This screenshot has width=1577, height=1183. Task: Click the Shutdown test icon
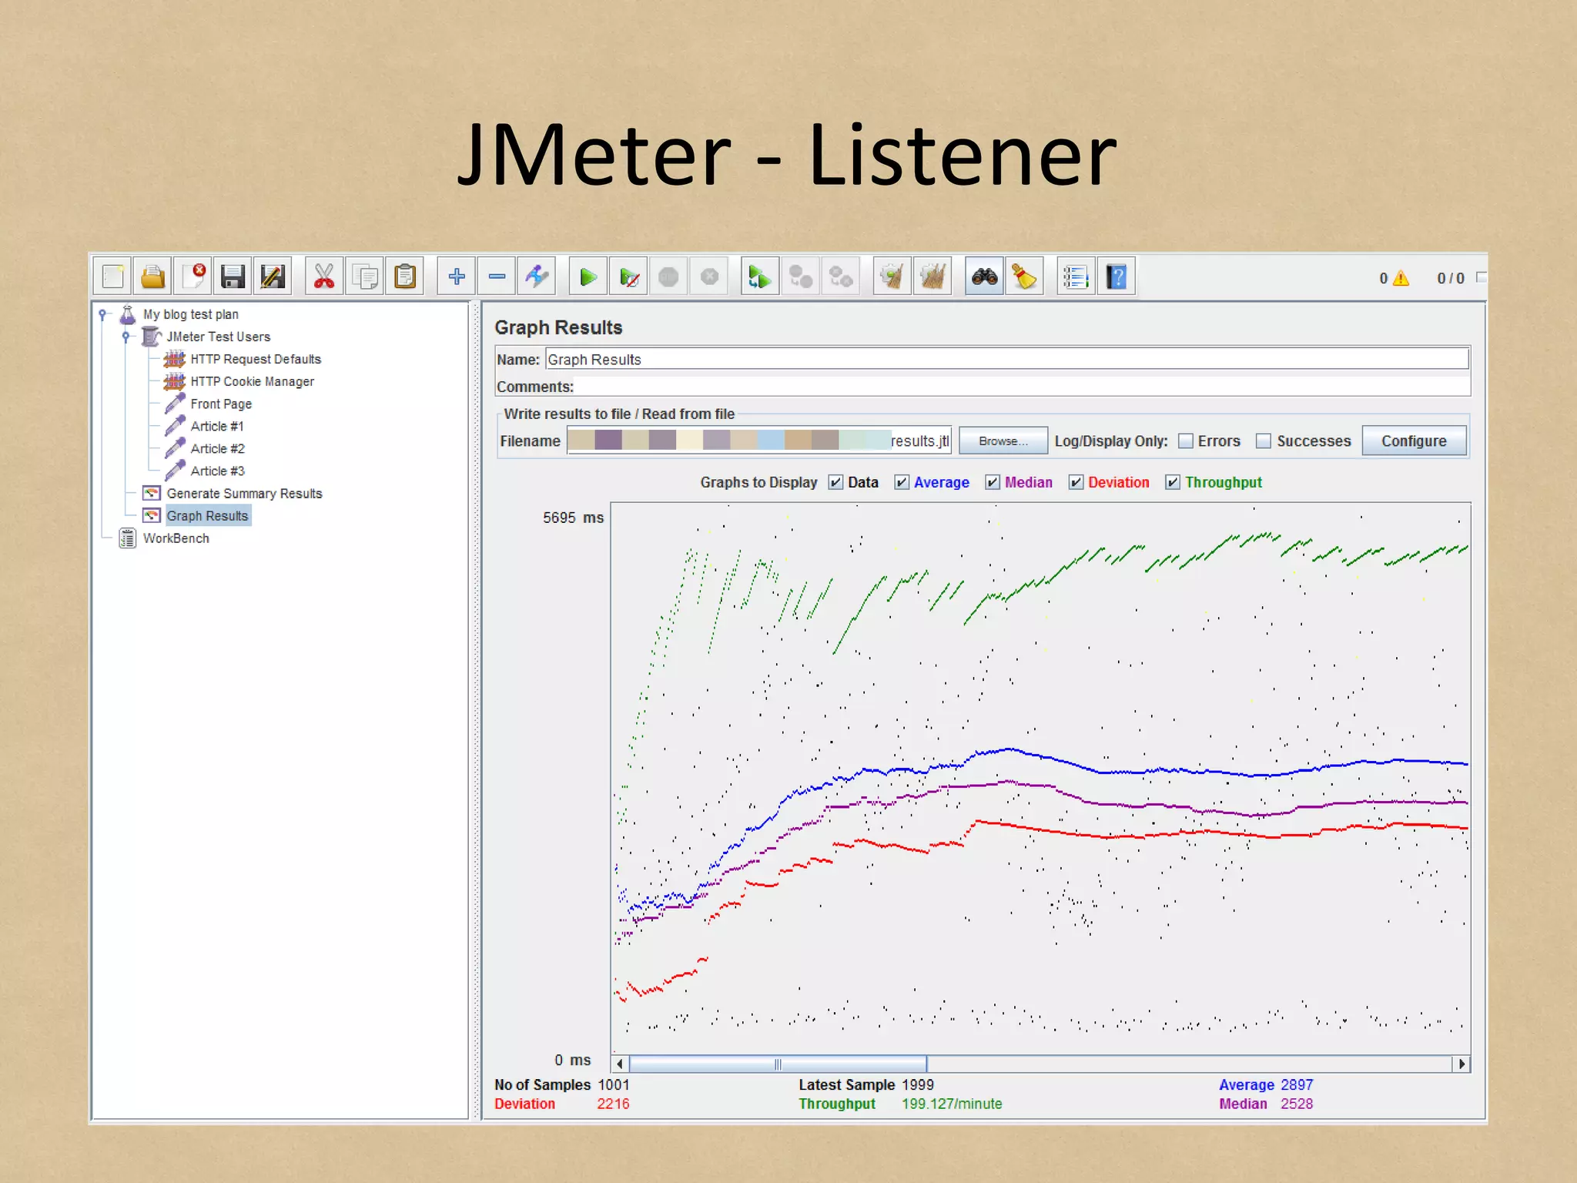coord(709,276)
